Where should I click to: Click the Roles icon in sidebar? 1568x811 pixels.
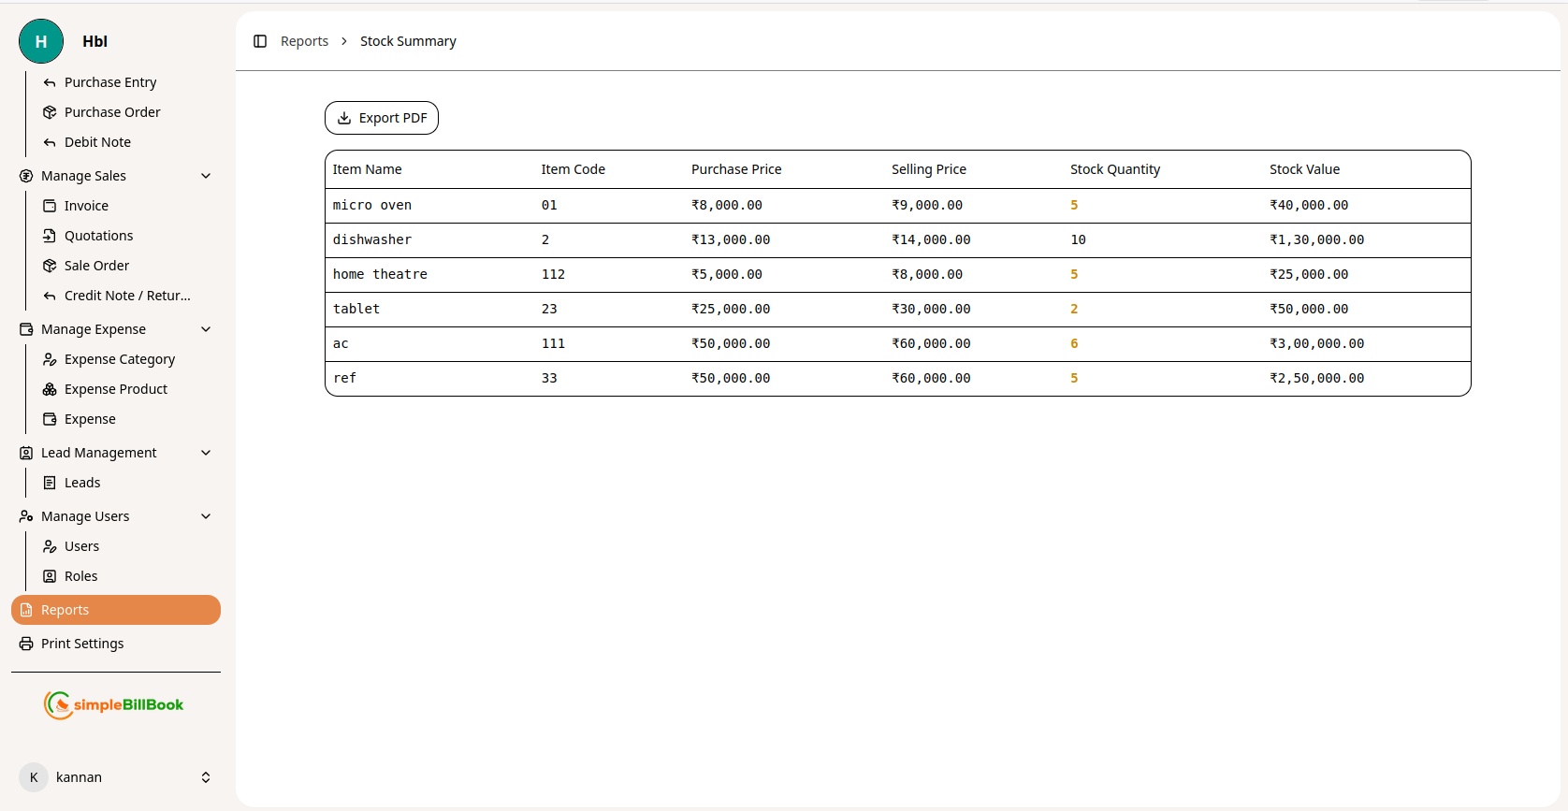point(50,576)
